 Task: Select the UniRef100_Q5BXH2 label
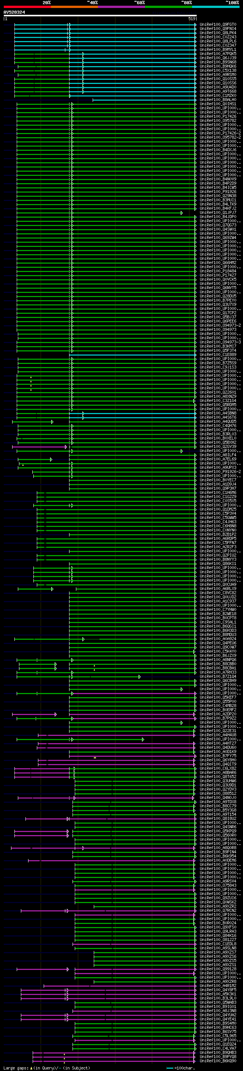point(218,442)
